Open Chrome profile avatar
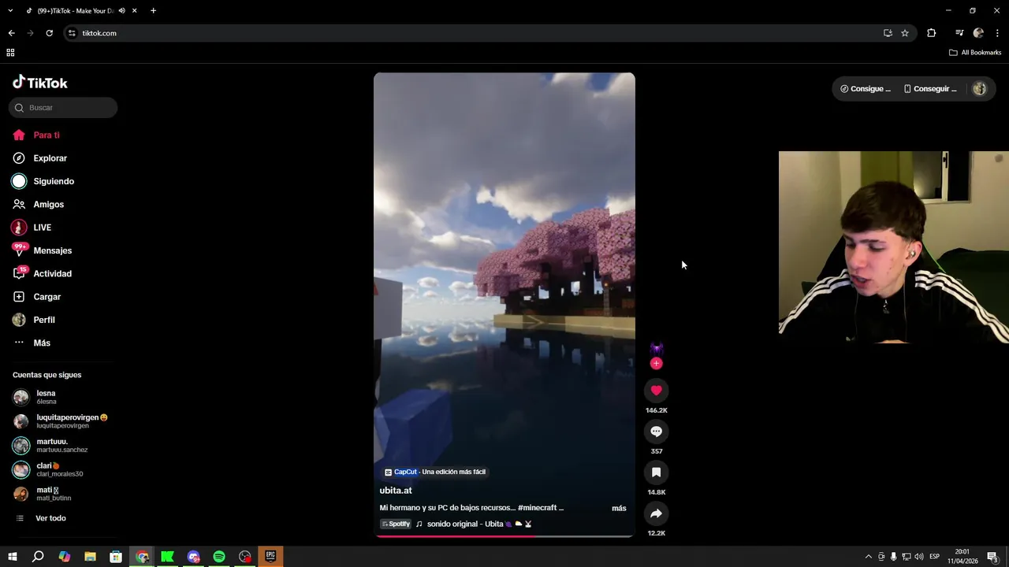This screenshot has width=1009, height=567. [978, 33]
